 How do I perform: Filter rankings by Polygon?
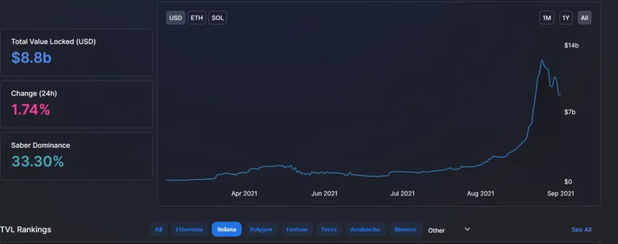pos(261,230)
